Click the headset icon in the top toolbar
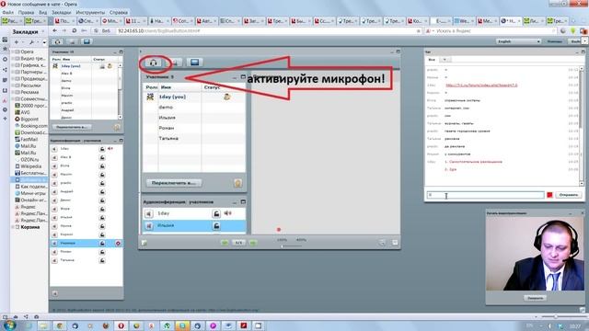Image resolution: width=589 pixels, height=331 pixels. click(58, 41)
